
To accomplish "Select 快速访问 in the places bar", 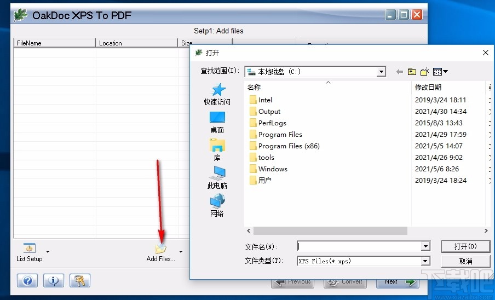I will [x=217, y=94].
